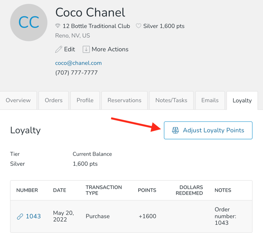Switch to the Emails tab
Screen dimensions: 263x237
click(x=210, y=101)
